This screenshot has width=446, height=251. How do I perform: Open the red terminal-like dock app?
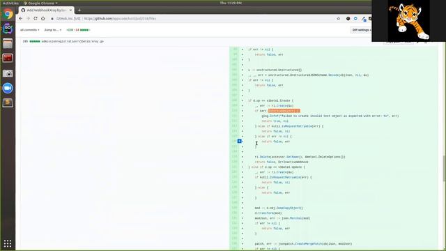coord(8,58)
